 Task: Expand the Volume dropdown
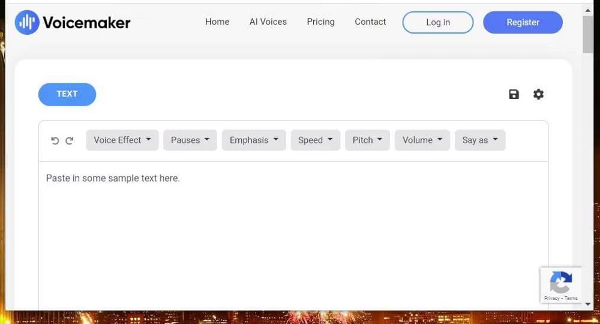(x=422, y=140)
